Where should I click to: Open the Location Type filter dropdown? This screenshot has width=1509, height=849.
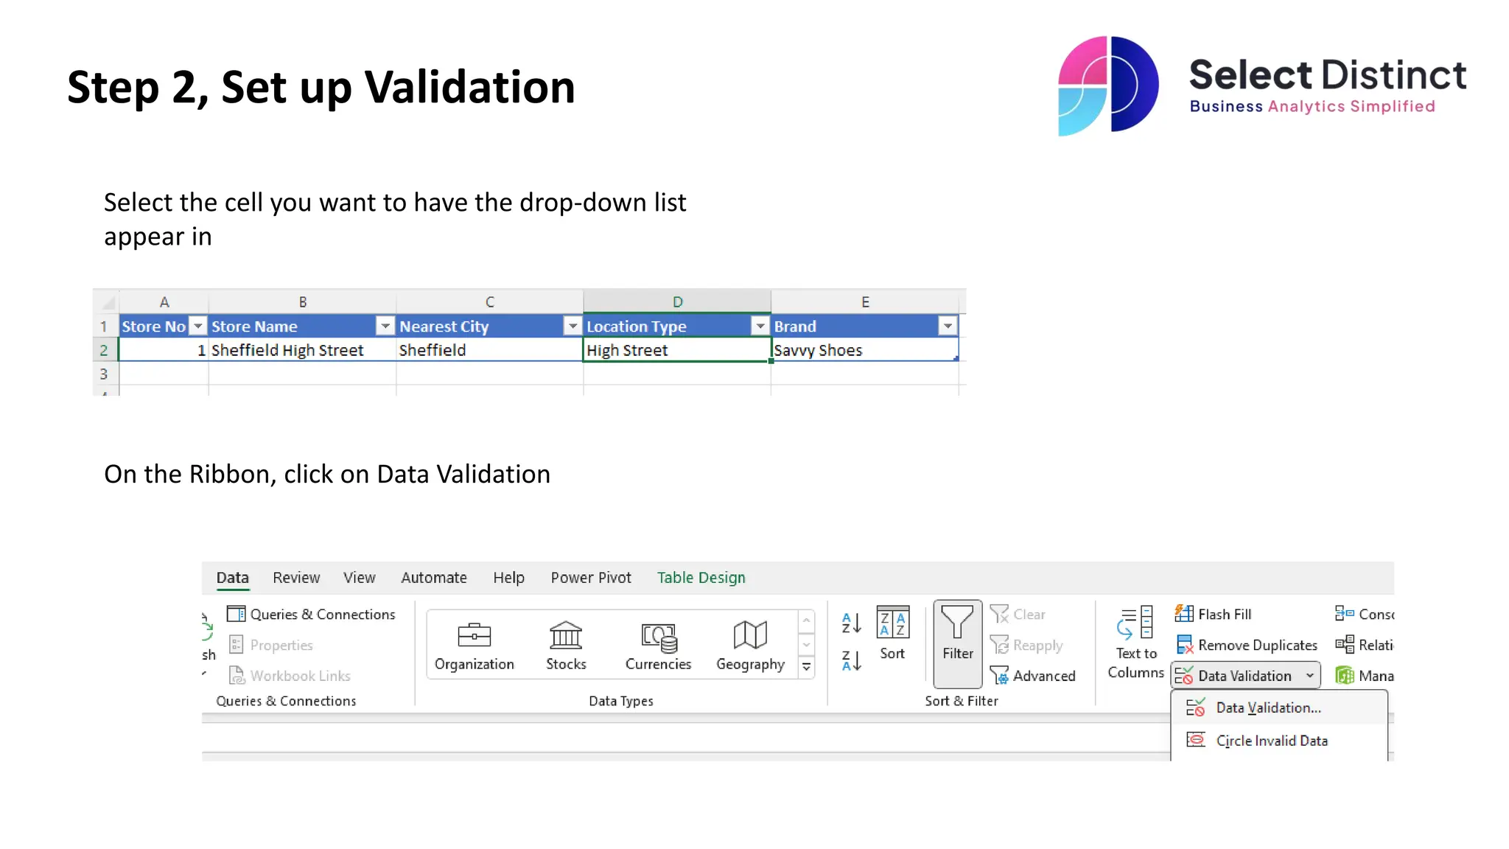coord(760,326)
